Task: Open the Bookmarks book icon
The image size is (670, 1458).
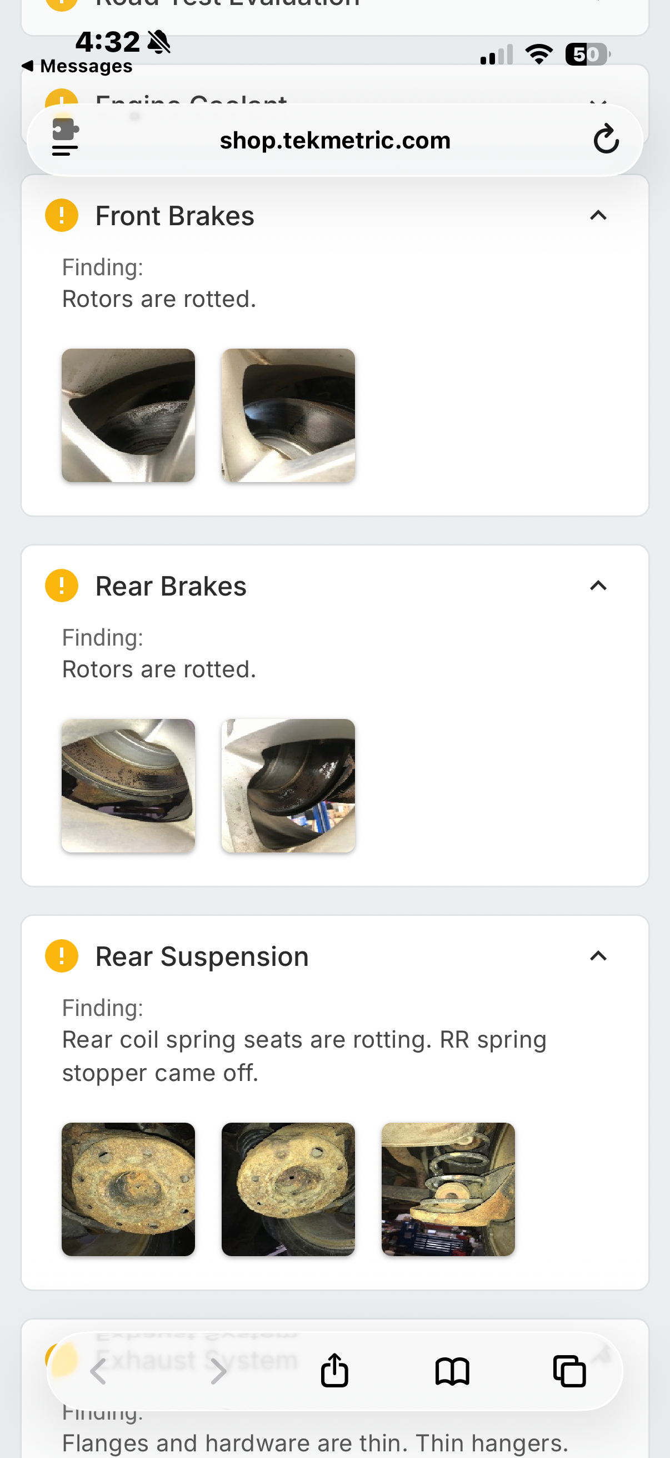Action: tap(452, 1371)
